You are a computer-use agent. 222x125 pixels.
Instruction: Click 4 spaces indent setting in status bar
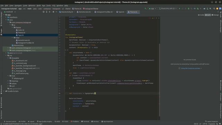click(212, 124)
